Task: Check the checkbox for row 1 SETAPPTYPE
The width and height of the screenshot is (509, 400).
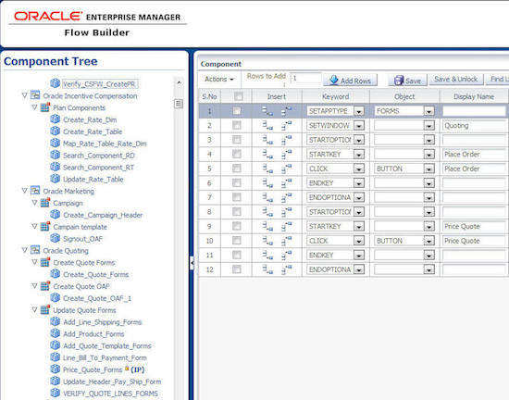Action: [x=237, y=111]
